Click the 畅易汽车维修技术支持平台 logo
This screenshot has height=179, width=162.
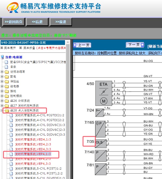point(54,8)
